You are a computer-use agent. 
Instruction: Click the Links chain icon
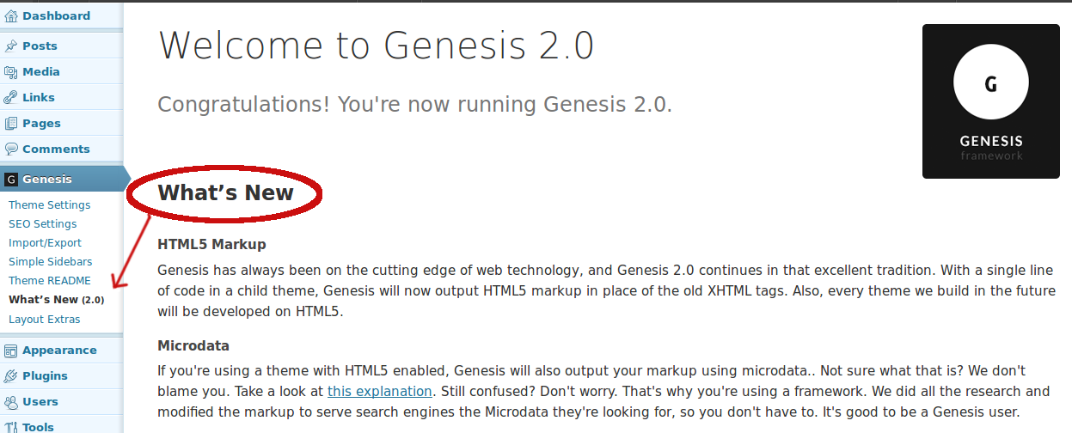[x=11, y=97]
